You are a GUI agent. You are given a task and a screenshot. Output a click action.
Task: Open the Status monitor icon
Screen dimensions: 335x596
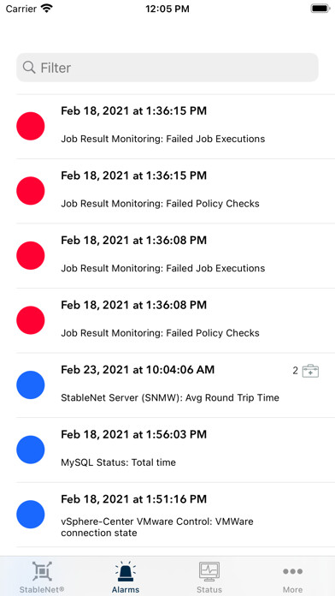(x=209, y=571)
